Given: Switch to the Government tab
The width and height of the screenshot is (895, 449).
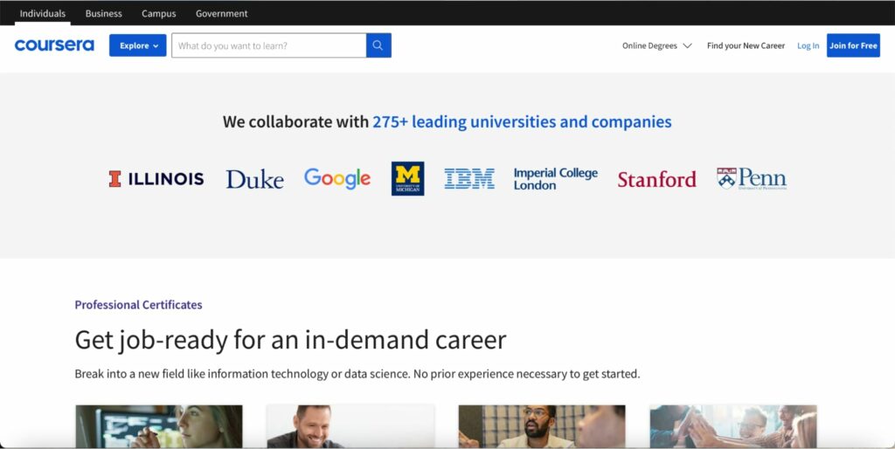Looking at the screenshot, I should pos(221,13).
